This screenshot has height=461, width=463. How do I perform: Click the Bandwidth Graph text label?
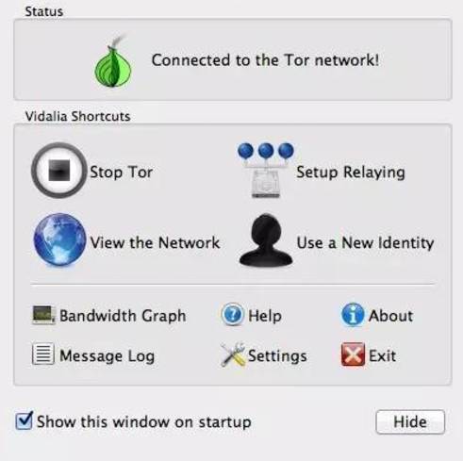click(x=123, y=316)
